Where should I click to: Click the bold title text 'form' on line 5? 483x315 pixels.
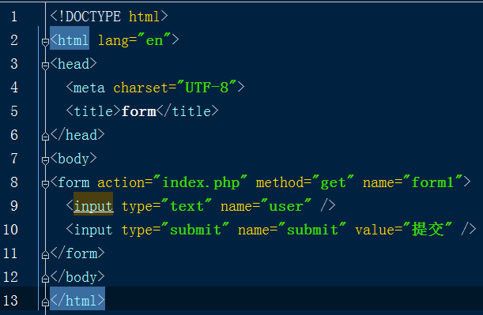click(x=138, y=111)
